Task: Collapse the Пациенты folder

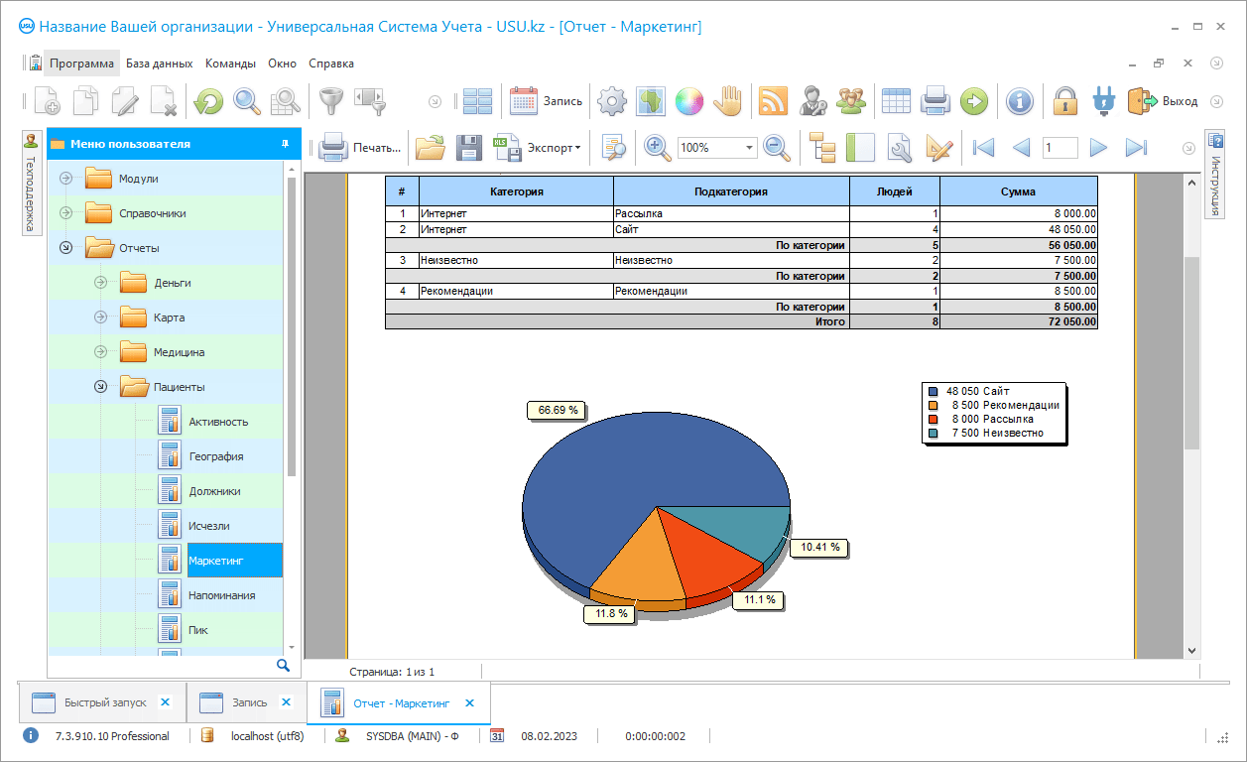Action: click(x=100, y=387)
